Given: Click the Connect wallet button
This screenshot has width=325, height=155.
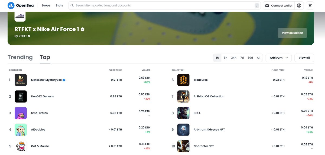Looking at the screenshot, I should coord(278,5).
